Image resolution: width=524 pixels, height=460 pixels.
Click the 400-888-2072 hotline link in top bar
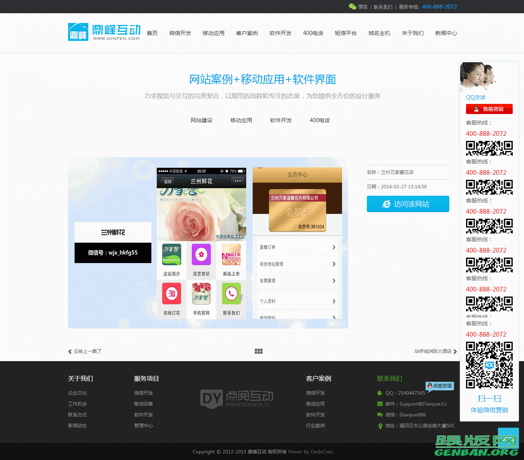tap(439, 7)
